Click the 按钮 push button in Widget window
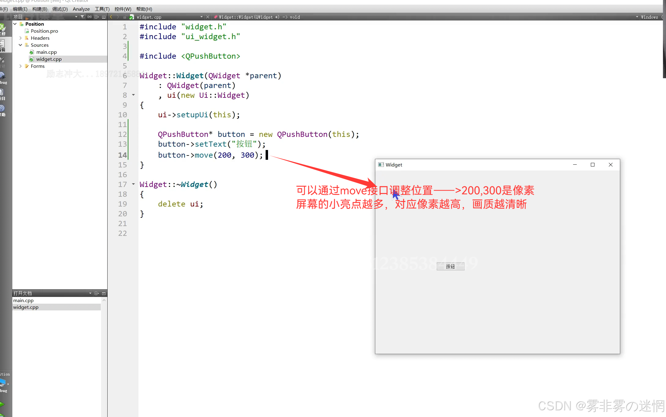 pyautogui.click(x=450, y=266)
